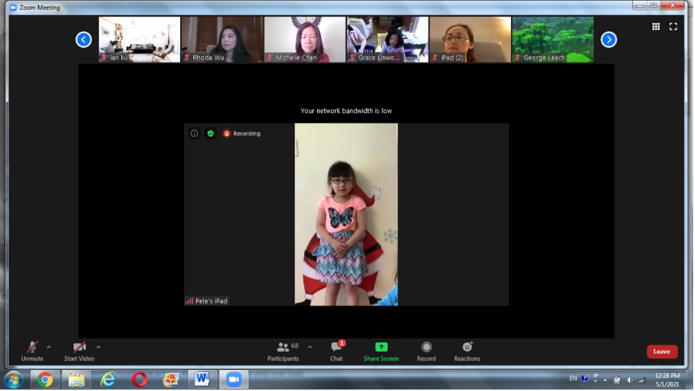Open the Participants panel
The width and height of the screenshot is (695, 391).
pyautogui.click(x=283, y=351)
